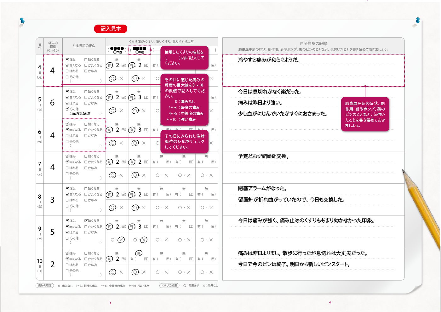
Task: Select the くすり column header
Action: pyautogui.click(x=162, y=42)
